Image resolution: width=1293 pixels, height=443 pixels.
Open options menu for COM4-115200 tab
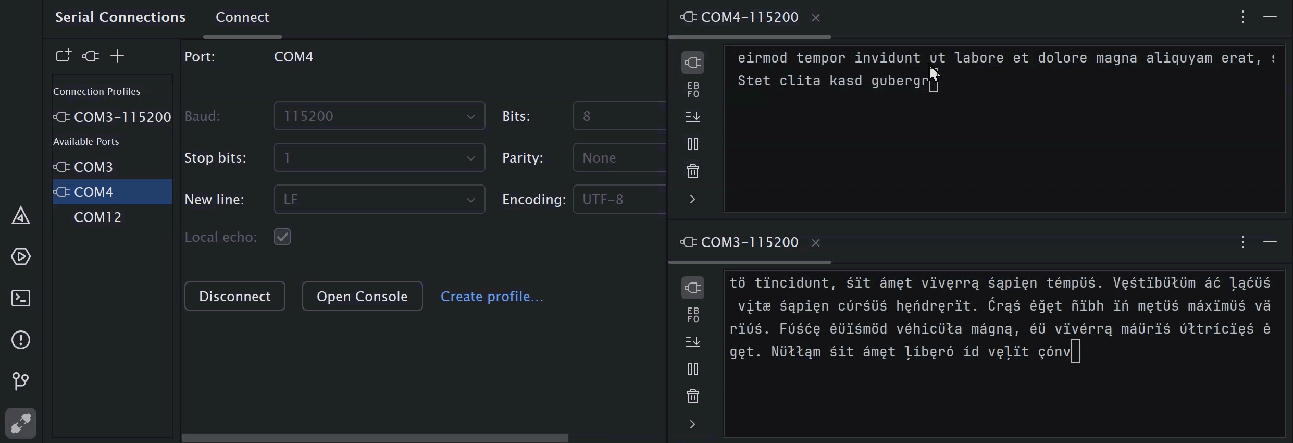coord(1243,17)
